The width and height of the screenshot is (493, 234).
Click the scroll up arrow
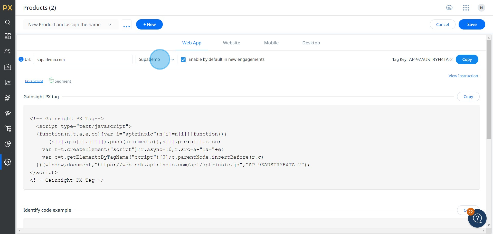pyautogui.click(x=489, y=38)
